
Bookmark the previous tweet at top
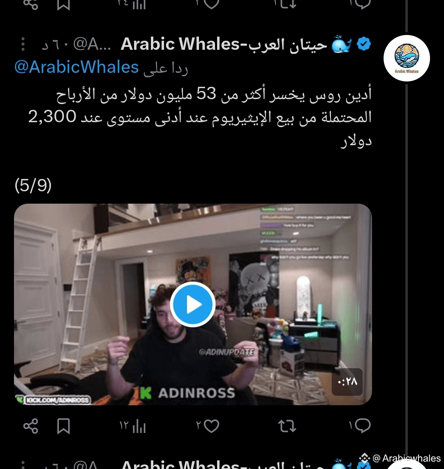pyautogui.click(x=63, y=4)
